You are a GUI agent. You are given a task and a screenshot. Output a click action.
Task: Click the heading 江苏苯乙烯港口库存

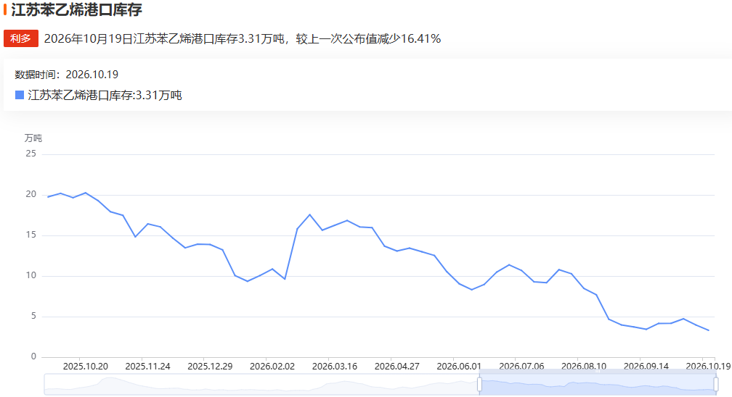[x=76, y=10]
